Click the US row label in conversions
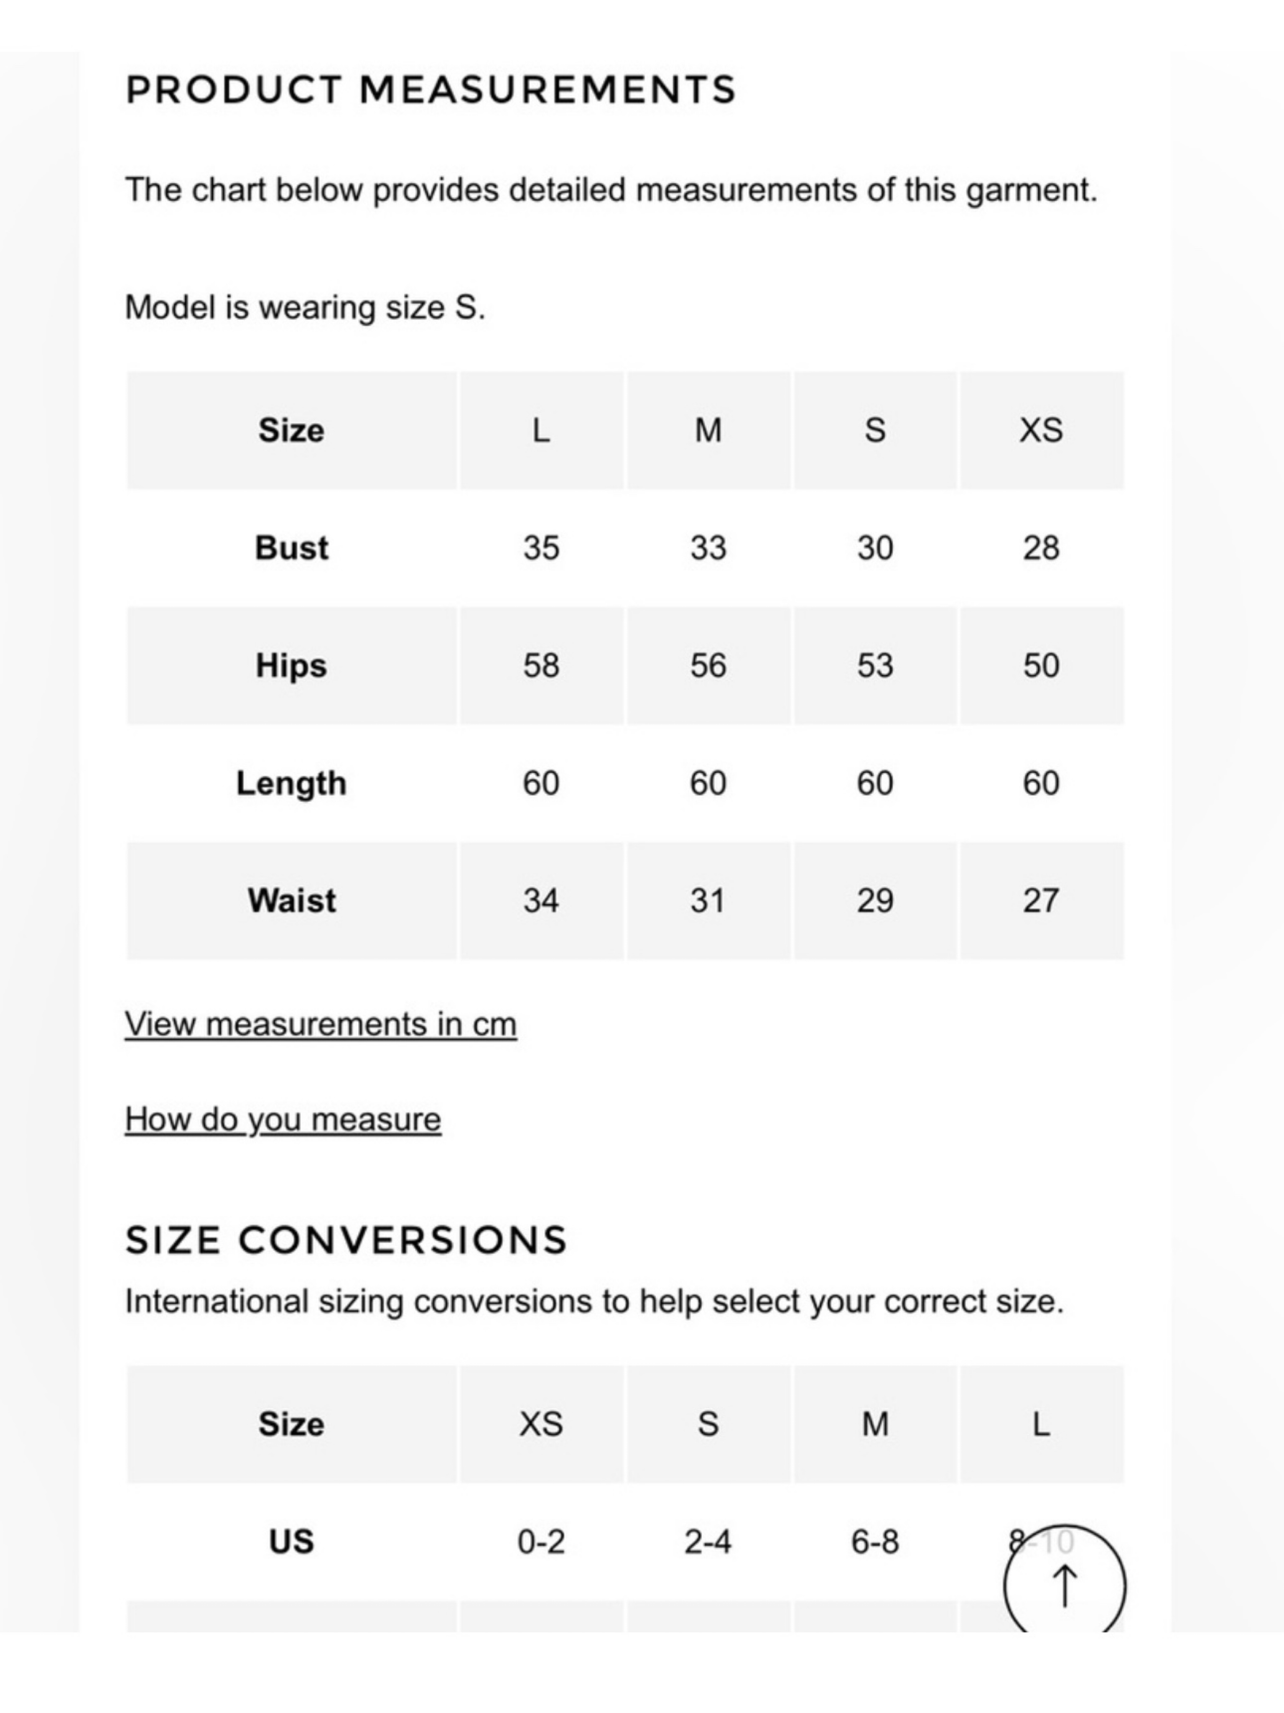1284x1713 pixels. 292,1542
